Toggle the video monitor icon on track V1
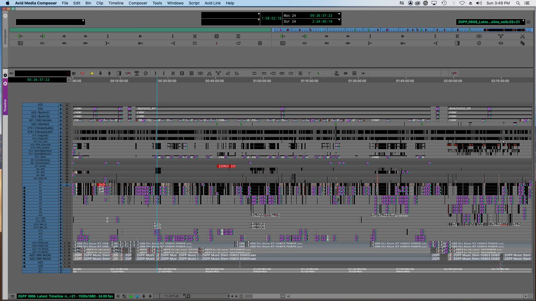This screenshot has width=536, height=301. tap(67, 185)
